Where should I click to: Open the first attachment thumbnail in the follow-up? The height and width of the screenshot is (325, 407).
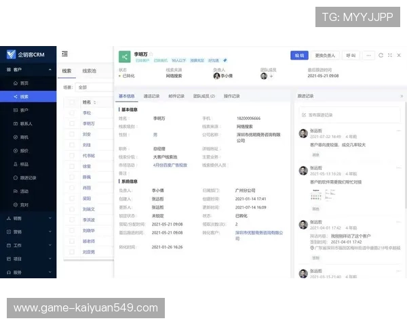tap(316, 195)
